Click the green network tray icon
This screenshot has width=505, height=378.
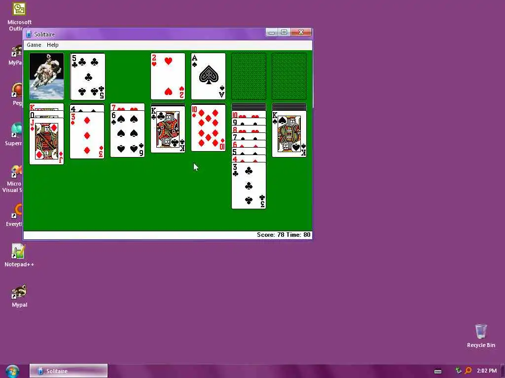(x=458, y=371)
